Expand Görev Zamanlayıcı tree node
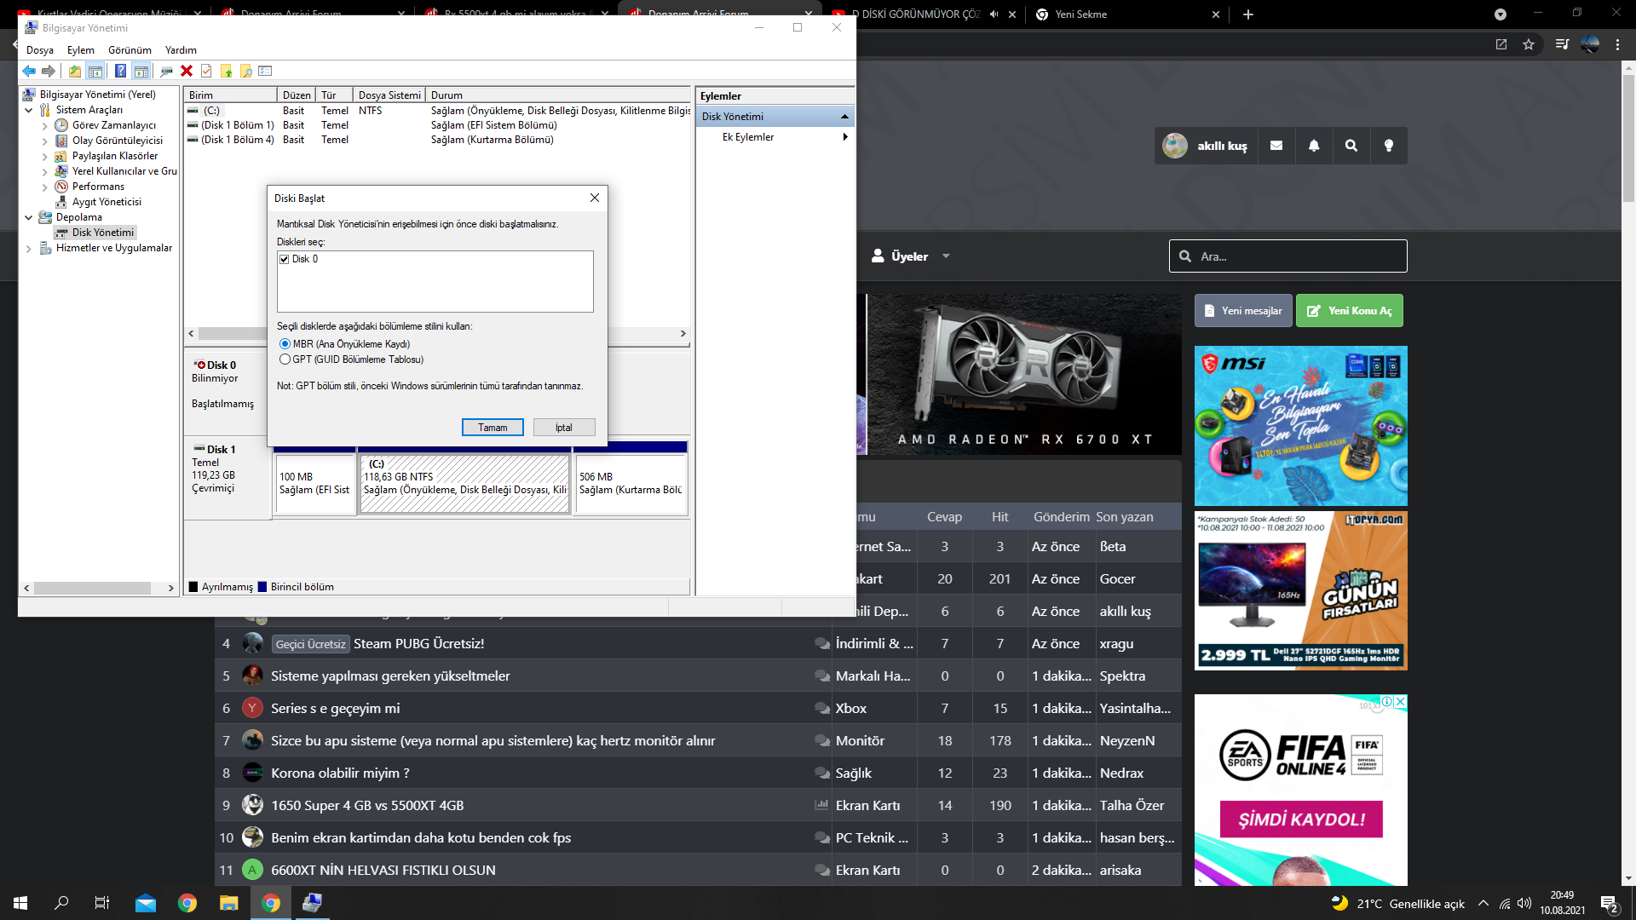Image resolution: width=1636 pixels, height=920 pixels. coord(45,125)
